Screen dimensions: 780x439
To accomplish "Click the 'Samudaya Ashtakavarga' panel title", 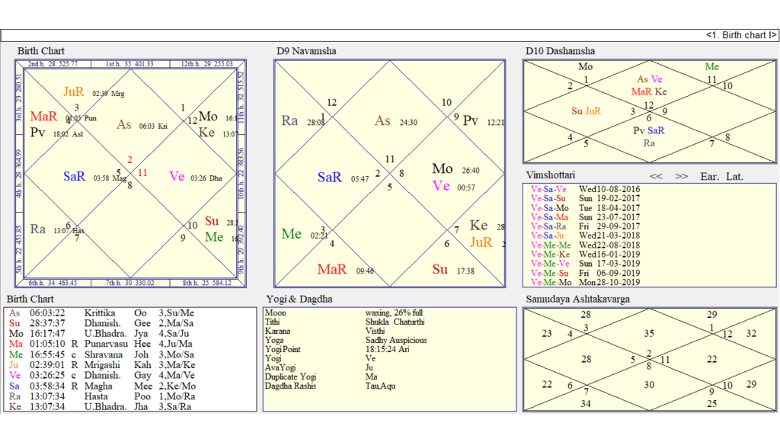I will pyautogui.click(x=578, y=299).
